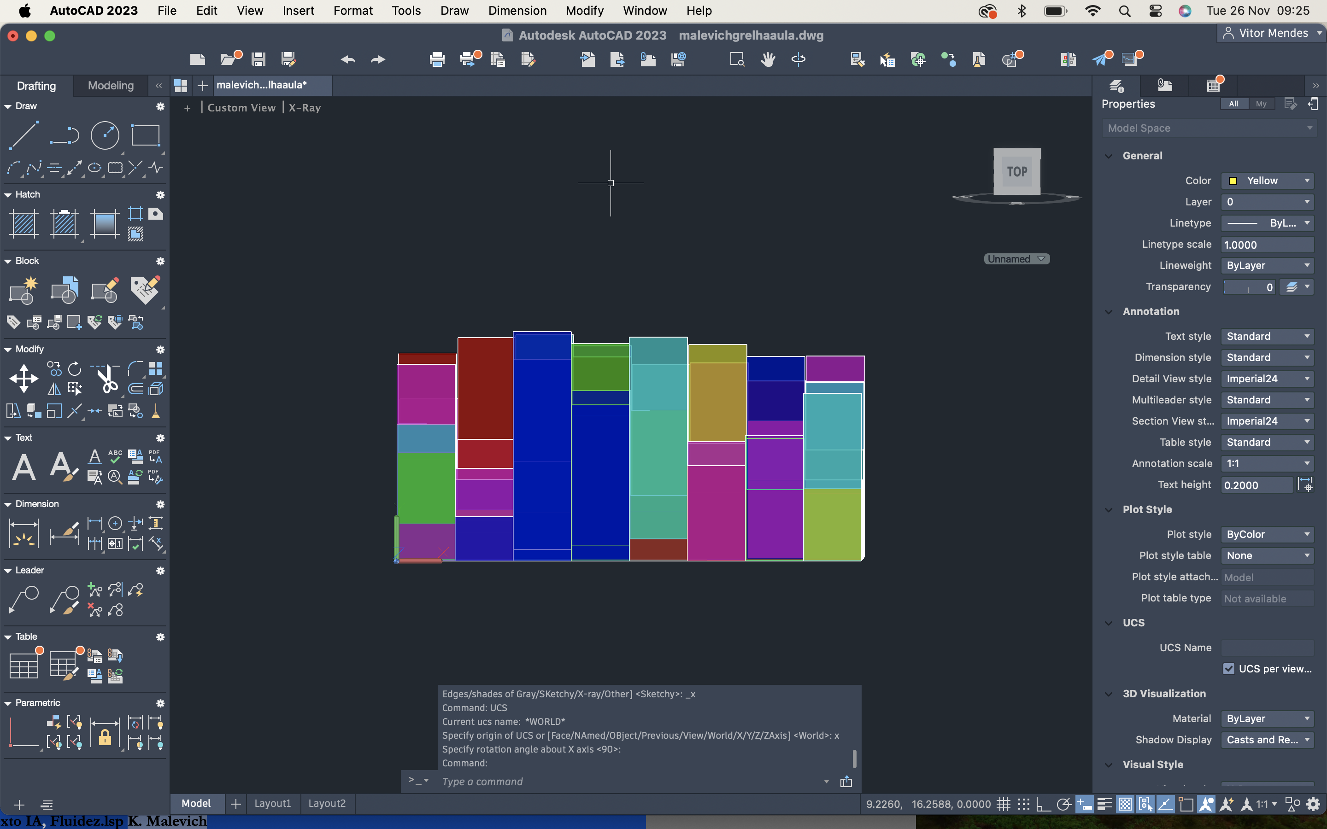
Task: Toggle grid display in status bar
Action: [1004, 804]
